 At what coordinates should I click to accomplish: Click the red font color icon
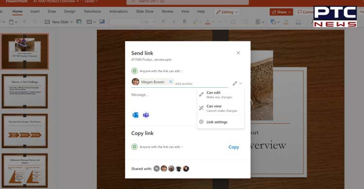[x=208, y=22]
